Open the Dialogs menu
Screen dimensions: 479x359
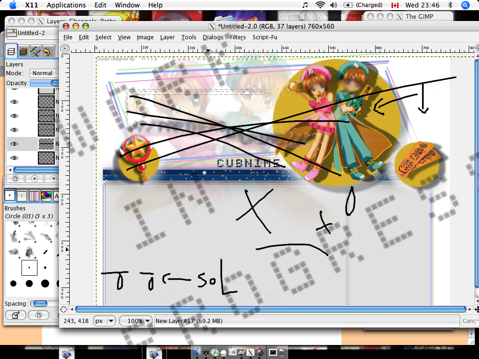(x=213, y=37)
